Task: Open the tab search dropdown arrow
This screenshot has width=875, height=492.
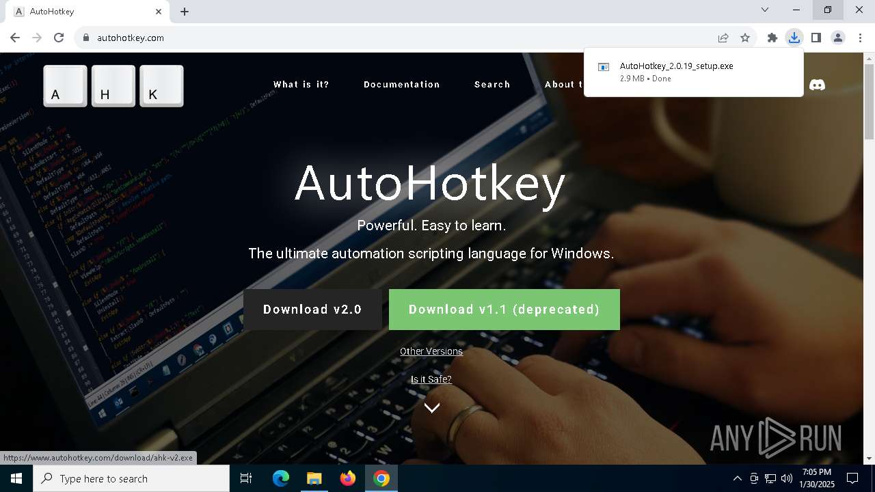Action: pos(765,10)
